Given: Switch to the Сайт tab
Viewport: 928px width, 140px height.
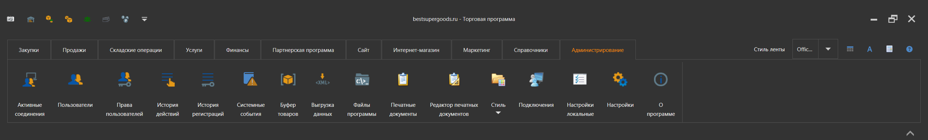Looking at the screenshot, I should [364, 50].
